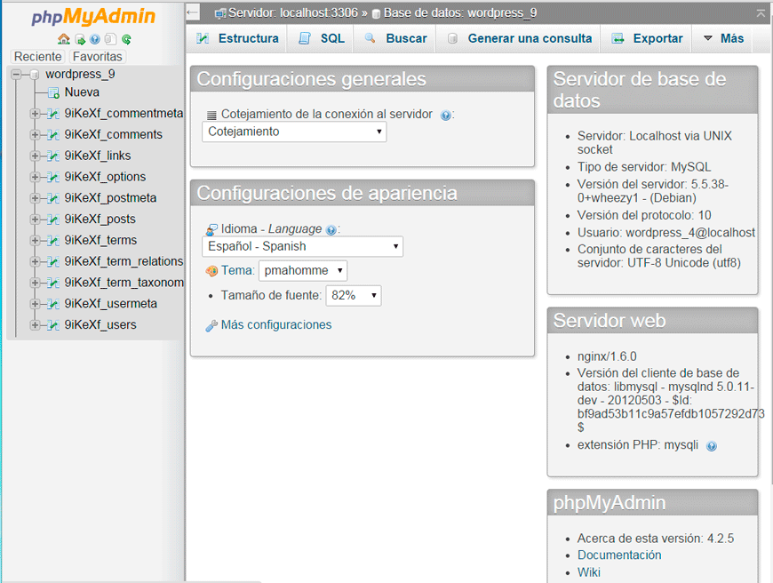Click the Home icon in the navigation panel
Screen dimensions: 773x583
(63, 40)
